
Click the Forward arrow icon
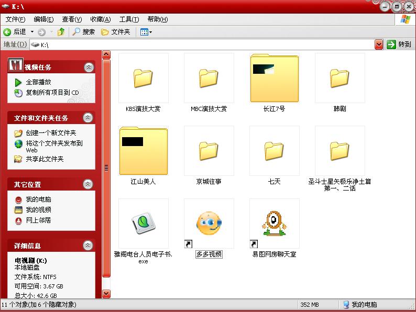pyautogui.click(x=42, y=32)
